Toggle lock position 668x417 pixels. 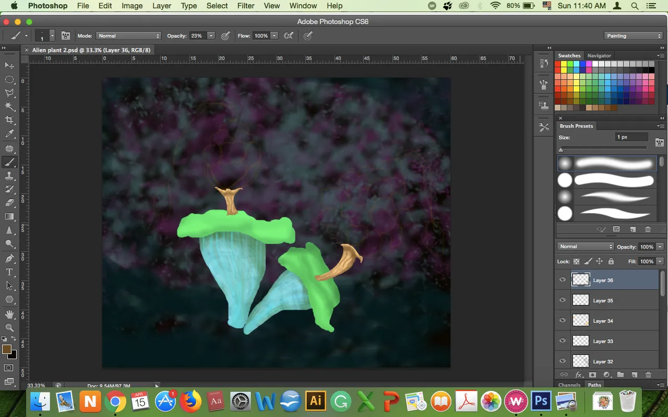point(600,261)
